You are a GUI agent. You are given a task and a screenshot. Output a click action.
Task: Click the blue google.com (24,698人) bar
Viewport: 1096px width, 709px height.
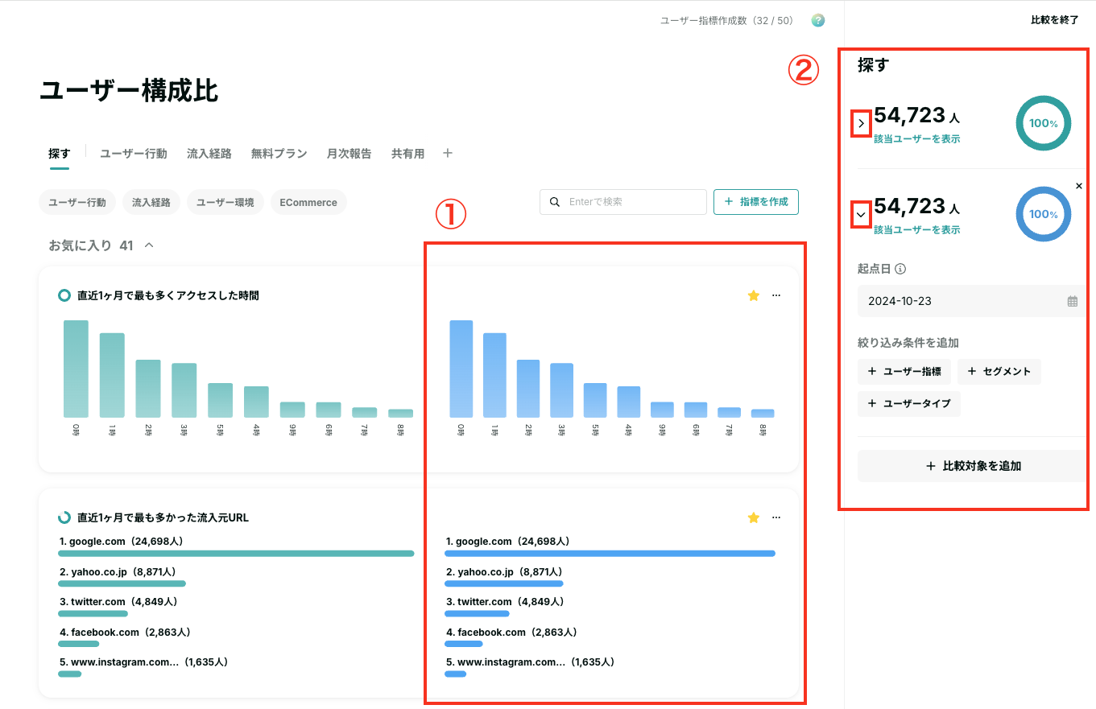[610, 554]
